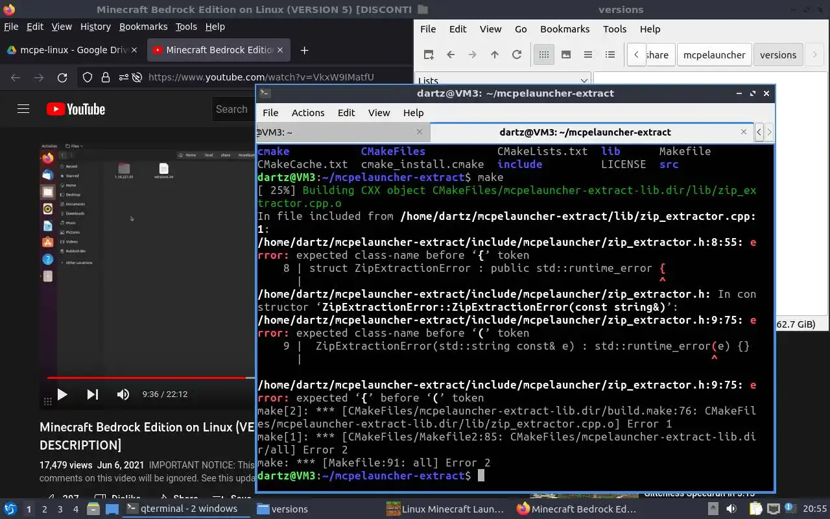This screenshot has width=830, height=519.
Task: Click the YouTube search box
Action: (x=233, y=109)
